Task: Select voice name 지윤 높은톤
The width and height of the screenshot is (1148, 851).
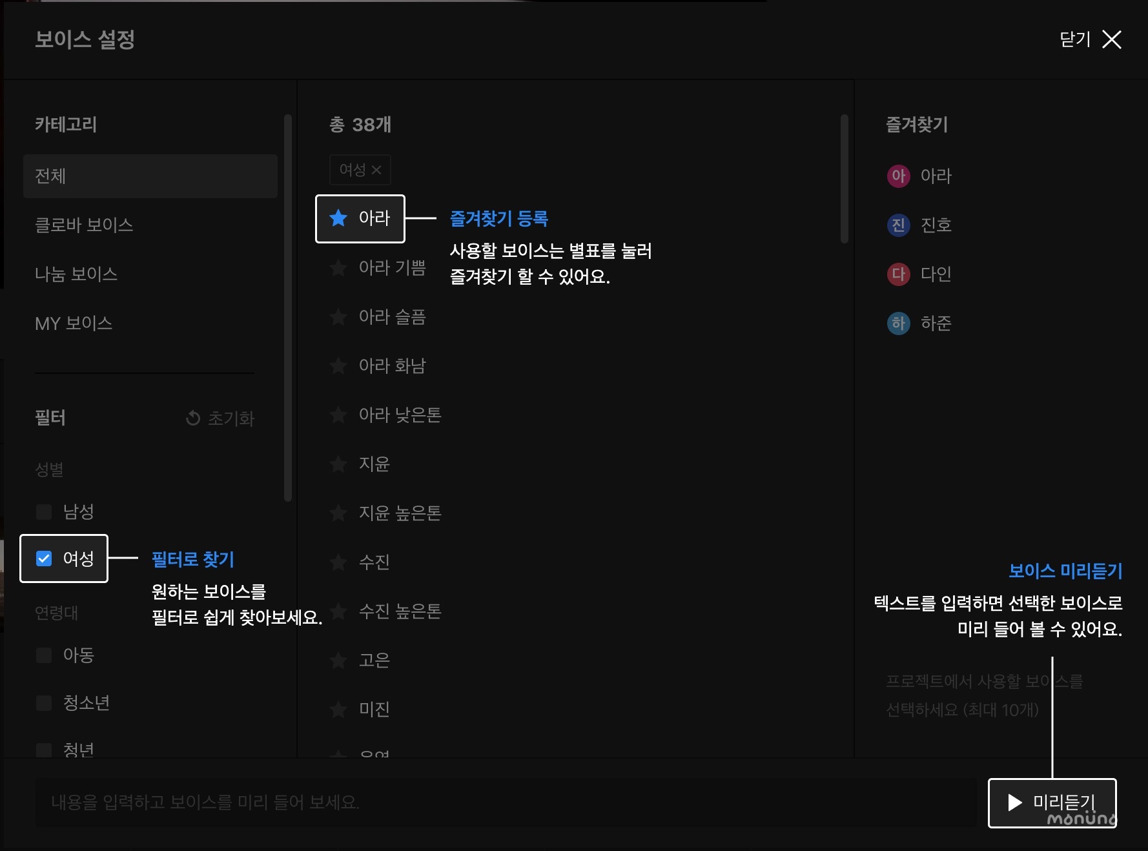Action: coord(400,513)
